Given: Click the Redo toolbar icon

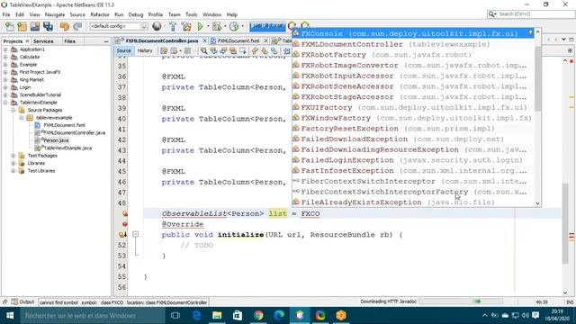Looking at the screenshot, I should [77, 26].
